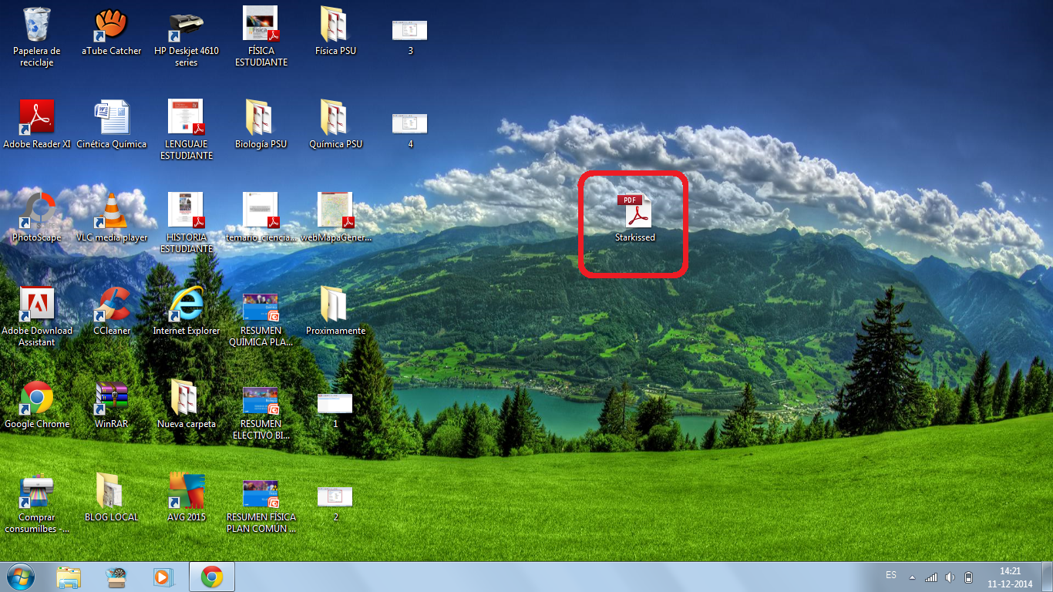
Task: Select the Física PSU folder
Action: pyautogui.click(x=335, y=32)
